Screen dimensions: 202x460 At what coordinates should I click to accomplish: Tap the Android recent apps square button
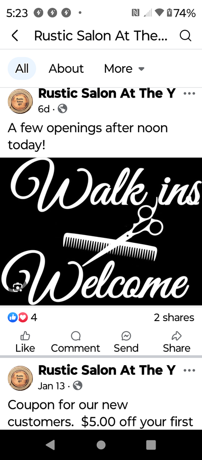[x=151, y=445]
